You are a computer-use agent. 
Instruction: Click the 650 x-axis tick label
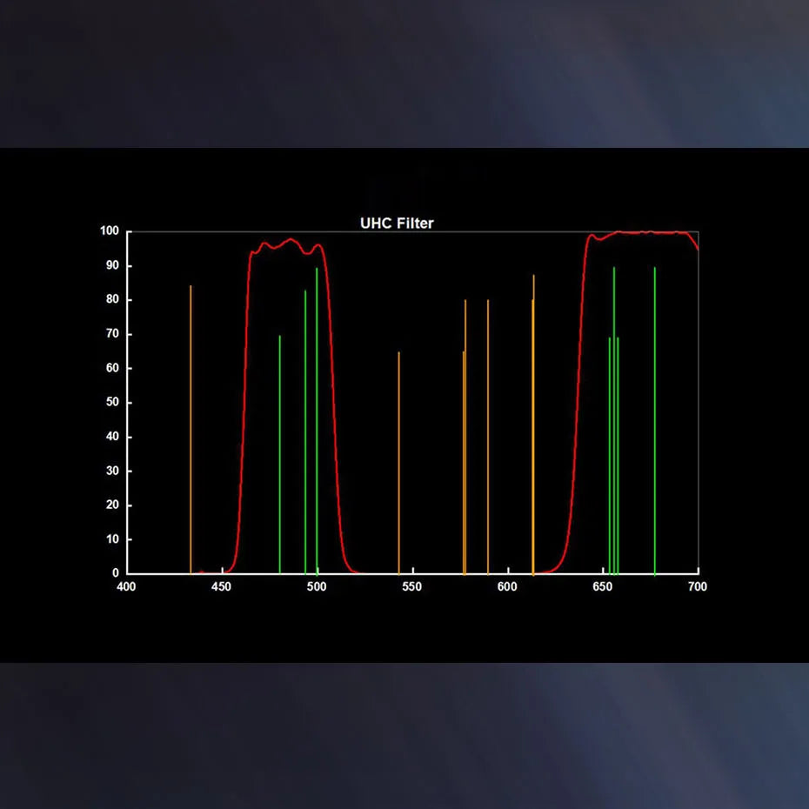pyautogui.click(x=602, y=587)
